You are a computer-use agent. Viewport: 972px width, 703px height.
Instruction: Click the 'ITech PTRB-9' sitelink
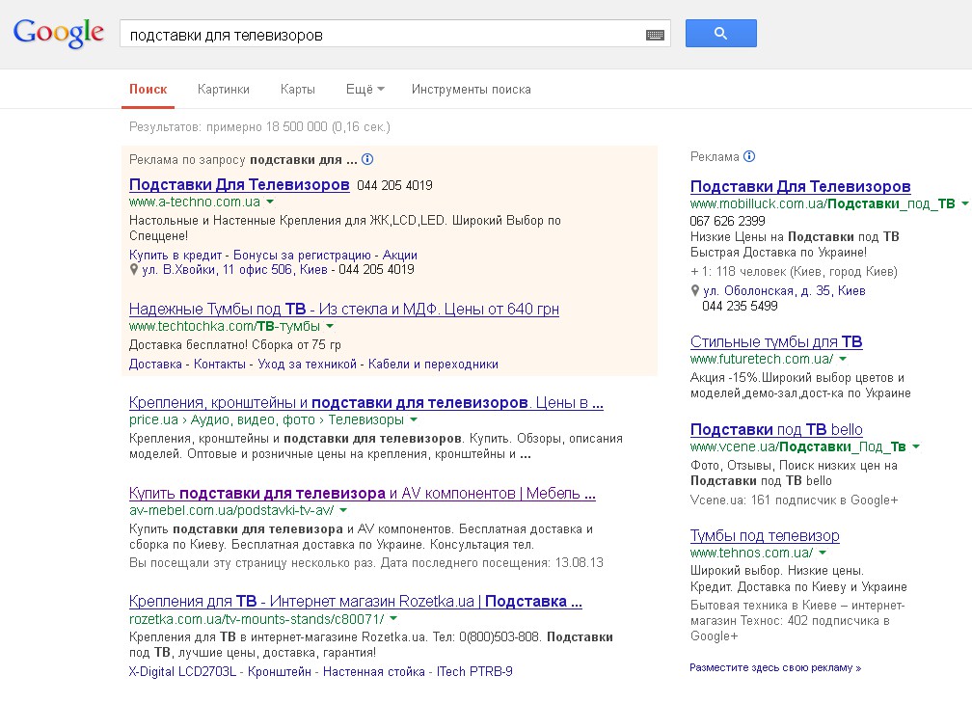(x=474, y=671)
